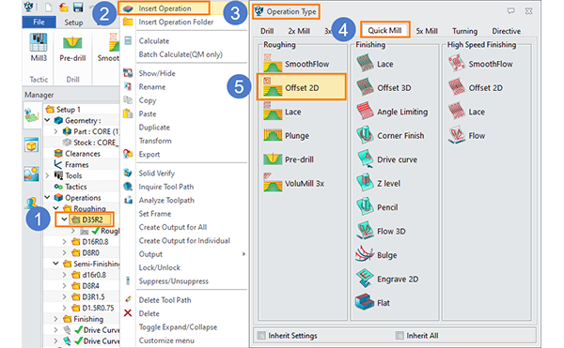Choose Insert Operation from context menu

click(164, 8)
